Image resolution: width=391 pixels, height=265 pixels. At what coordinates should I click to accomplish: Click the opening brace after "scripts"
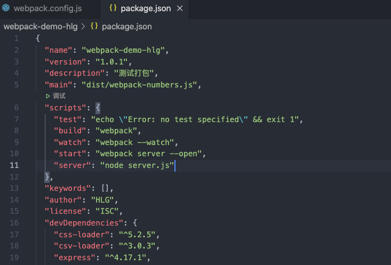pyautogui.click(x=98, y=108)
